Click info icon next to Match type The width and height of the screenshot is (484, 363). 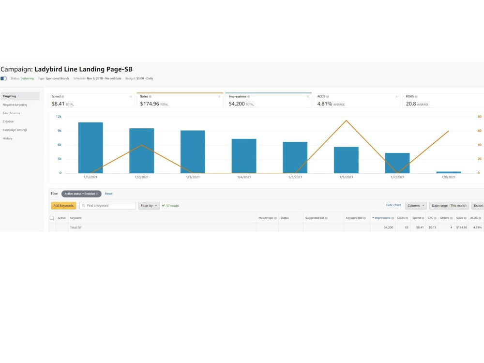point(276,218)
